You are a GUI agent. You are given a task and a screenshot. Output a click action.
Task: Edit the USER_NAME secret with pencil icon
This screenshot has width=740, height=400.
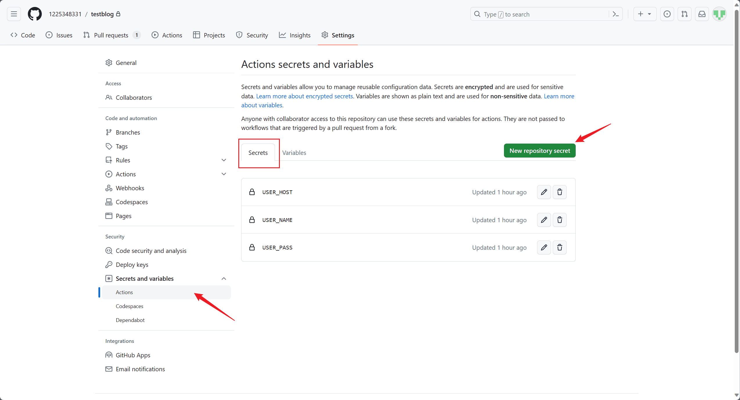coord(544,220)
